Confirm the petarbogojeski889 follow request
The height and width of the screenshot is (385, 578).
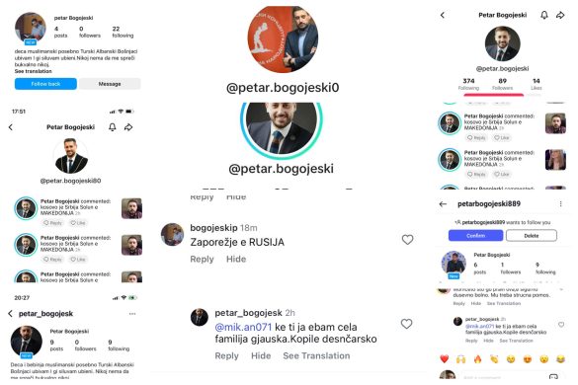tap(475, 235)
